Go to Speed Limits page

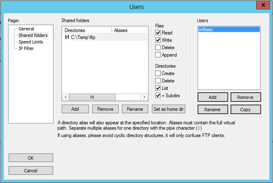point(31,42)
